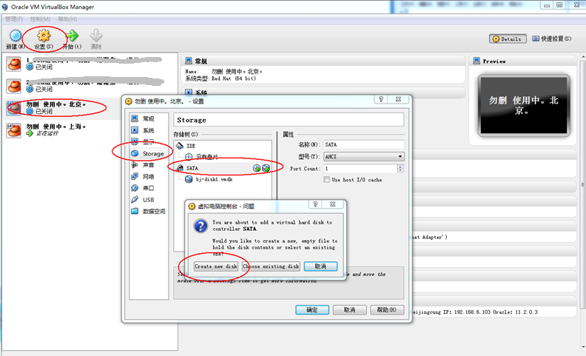Click Create new disk button
586x356 pixels.
coord(216,266)
